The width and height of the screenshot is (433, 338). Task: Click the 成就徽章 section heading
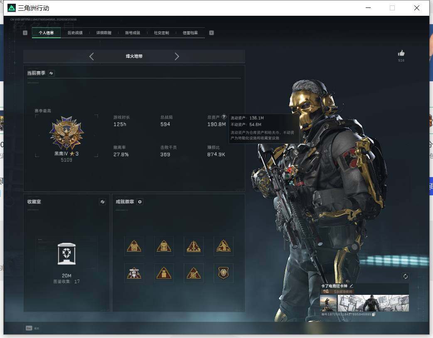coord(125,202)
